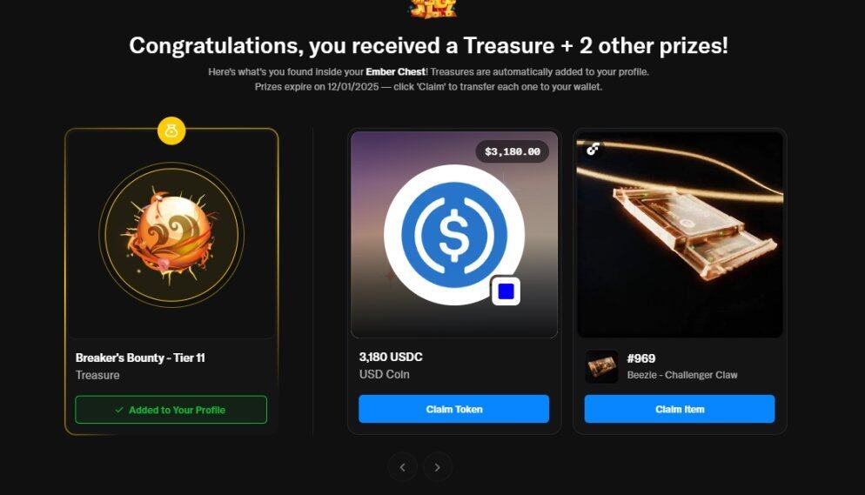This screenshot has width=865, height=495.
Task: Click the #969 item number
Action: point(641,358)
